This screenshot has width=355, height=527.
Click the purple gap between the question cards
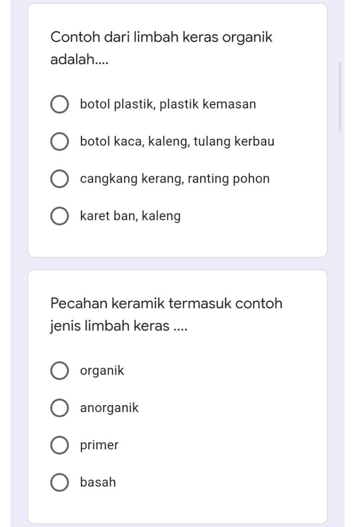tap(177, 264)
